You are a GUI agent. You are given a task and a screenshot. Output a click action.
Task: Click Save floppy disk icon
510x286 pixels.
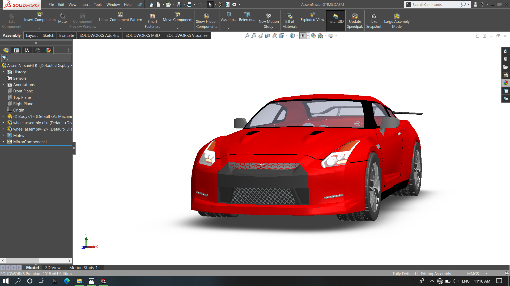(179, 5)
